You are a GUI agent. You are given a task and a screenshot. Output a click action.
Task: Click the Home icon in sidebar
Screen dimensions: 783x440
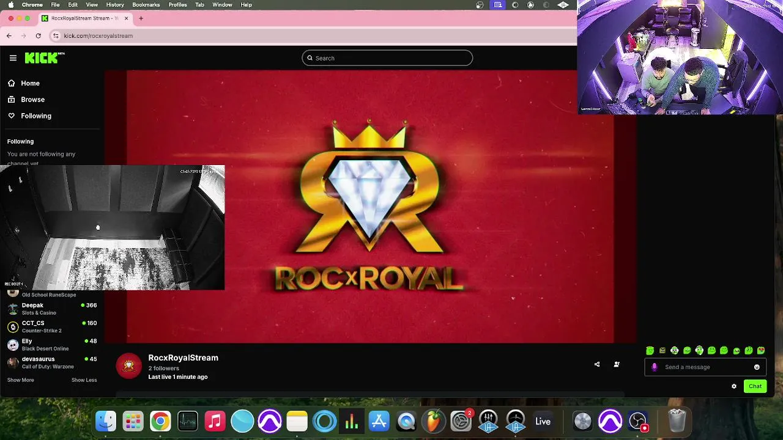click(x=12, y=83)
